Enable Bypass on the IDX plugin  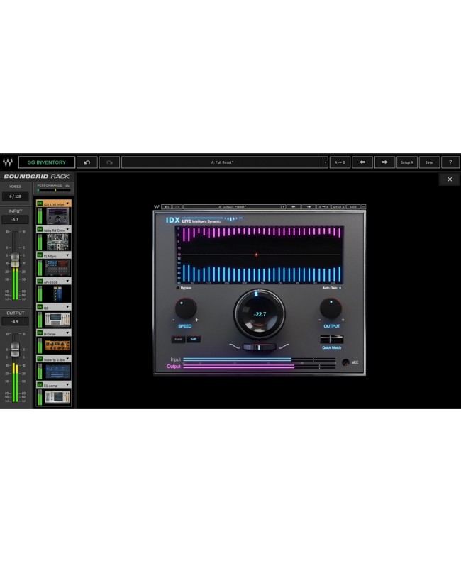point(178,288)
